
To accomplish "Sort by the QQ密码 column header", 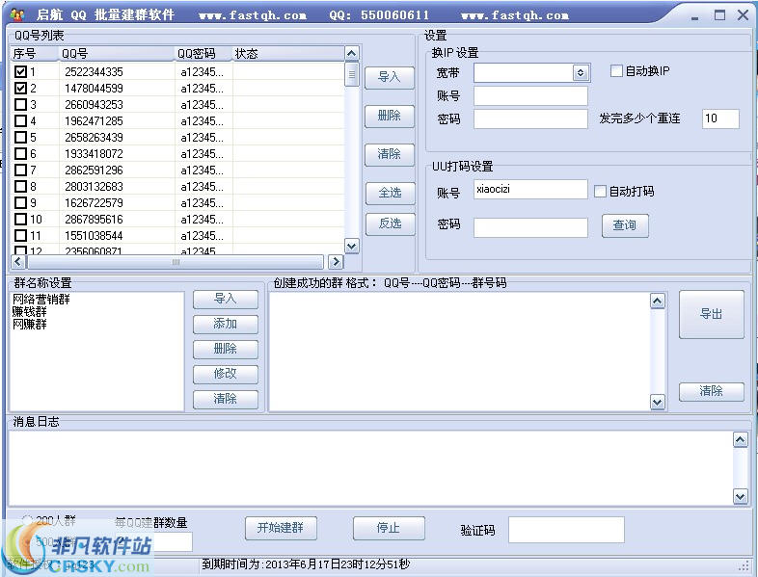I will pos(203,54).
